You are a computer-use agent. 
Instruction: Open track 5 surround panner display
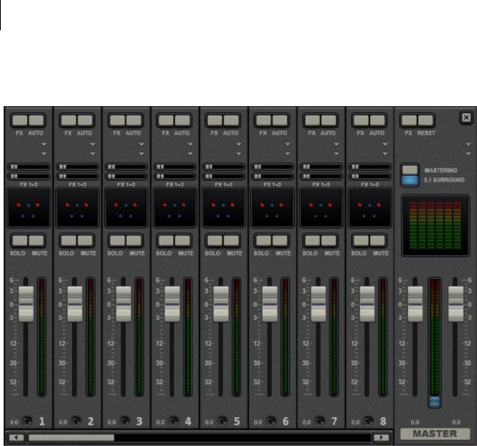(x=224, y=208)
